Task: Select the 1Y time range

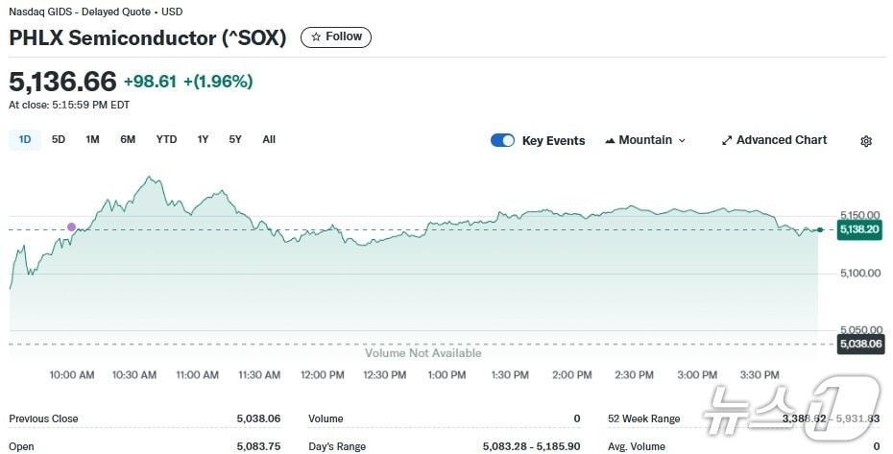Action: point(203,139)
